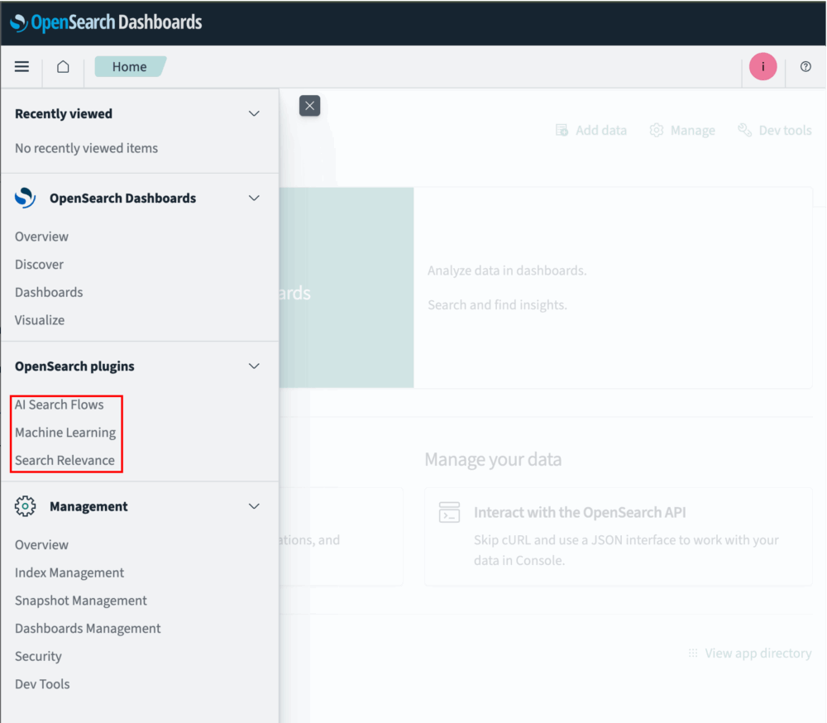Viewport: 827px width, 723px height.
Task: Open the Machine Learning plugin
Action: point(65,432)
